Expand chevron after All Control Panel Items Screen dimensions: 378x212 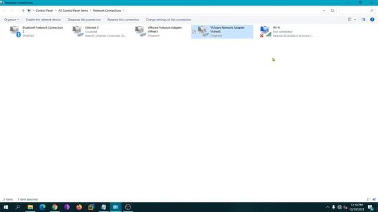90,11
